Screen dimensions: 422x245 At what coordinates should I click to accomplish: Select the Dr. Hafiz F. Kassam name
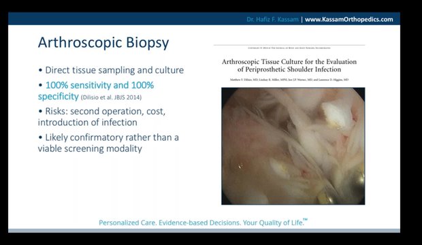(272, 19)
